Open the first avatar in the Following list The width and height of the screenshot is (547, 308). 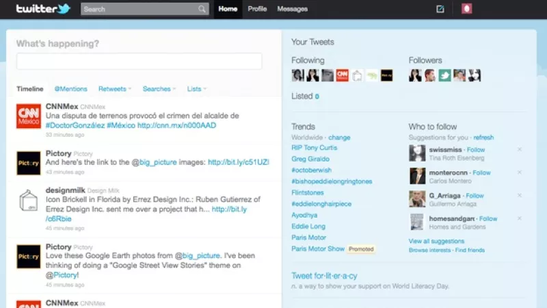coord(298,75)
